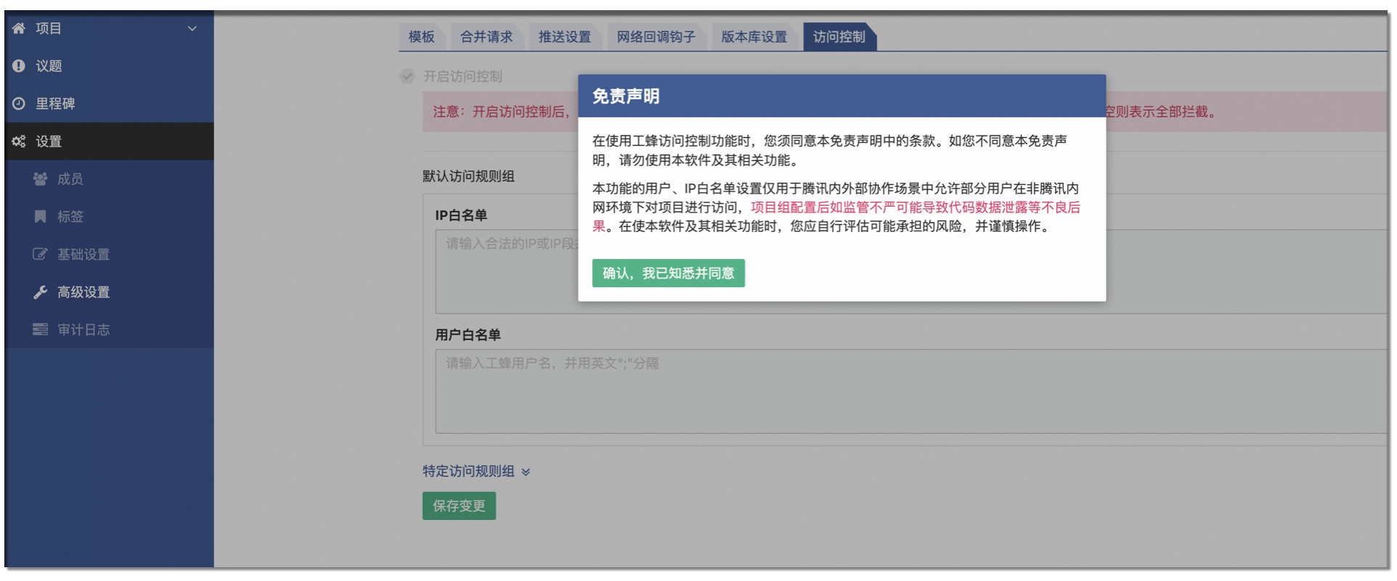Click the home icon beside 项目
This screenshot has width=1397, height=581.
click(19, 28)
